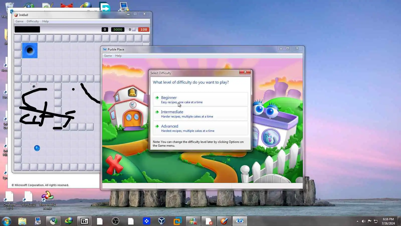Screen dimensions: 401x226
Task: Click the 5000 score counter in InkBall
Action: tap(118, 29)
